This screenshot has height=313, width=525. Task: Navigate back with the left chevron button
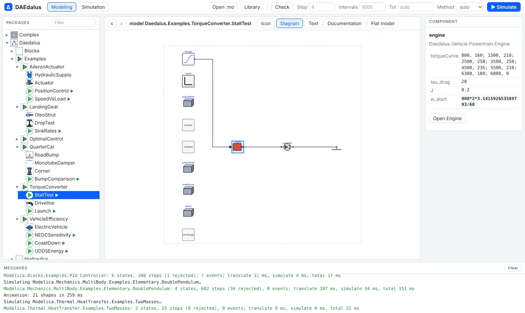coord(112,24)
